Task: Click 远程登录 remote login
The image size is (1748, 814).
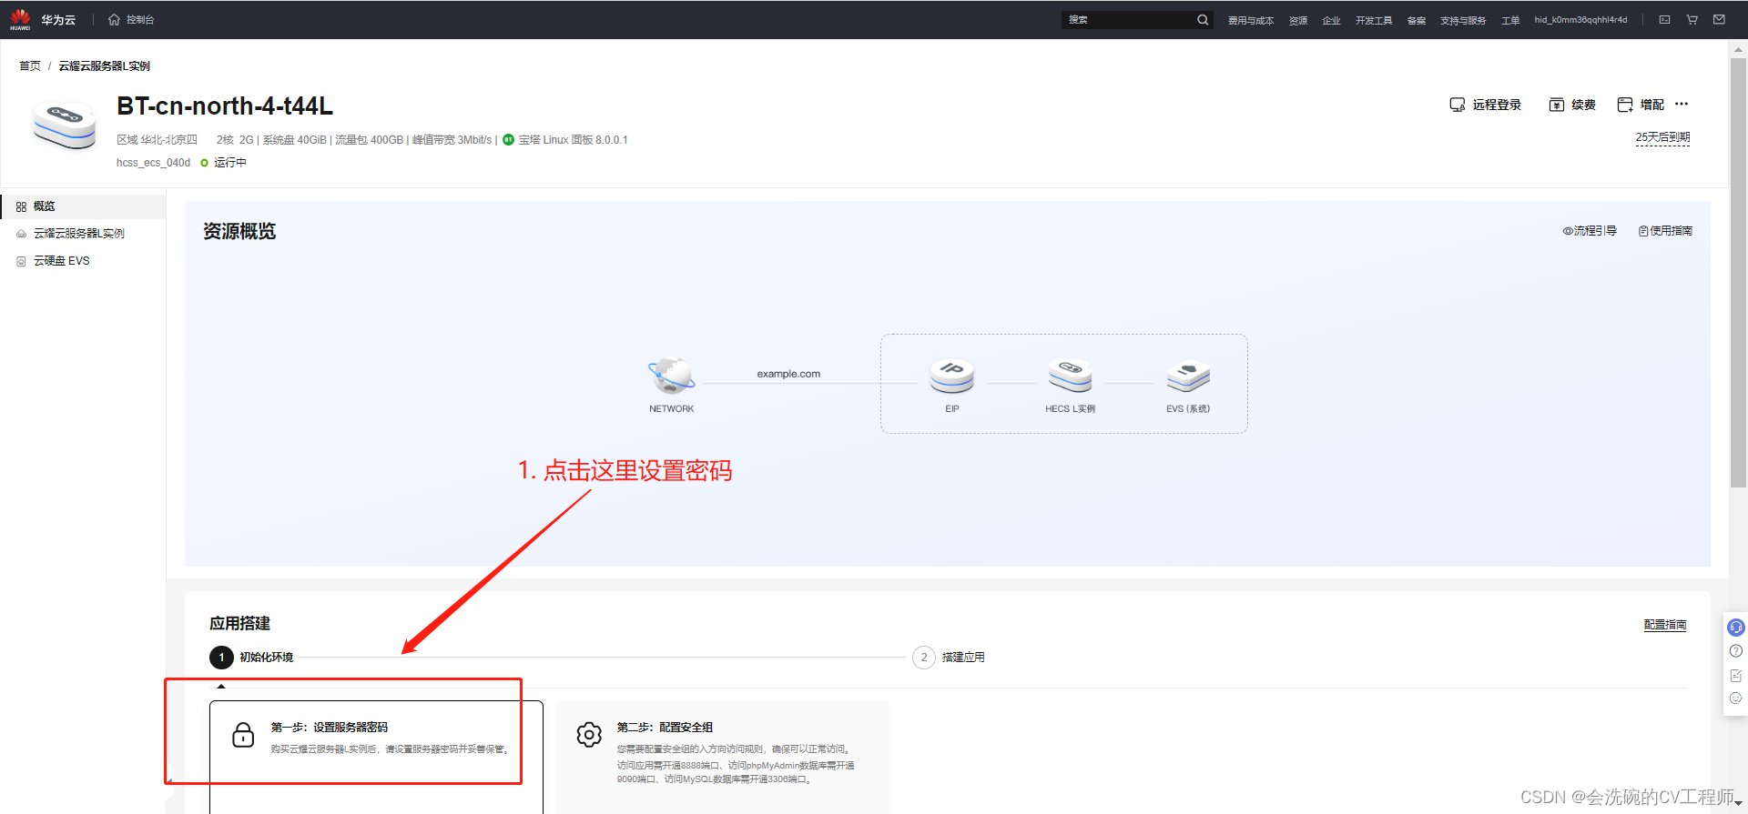Action: pos(1486,105)
